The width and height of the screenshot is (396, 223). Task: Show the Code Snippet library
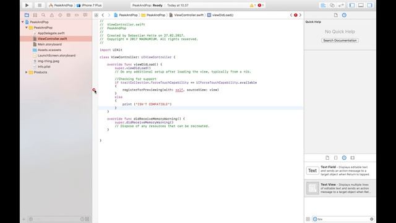335,158
